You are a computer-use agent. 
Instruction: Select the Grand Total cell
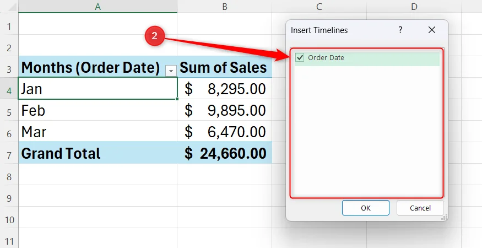[98, 153]
